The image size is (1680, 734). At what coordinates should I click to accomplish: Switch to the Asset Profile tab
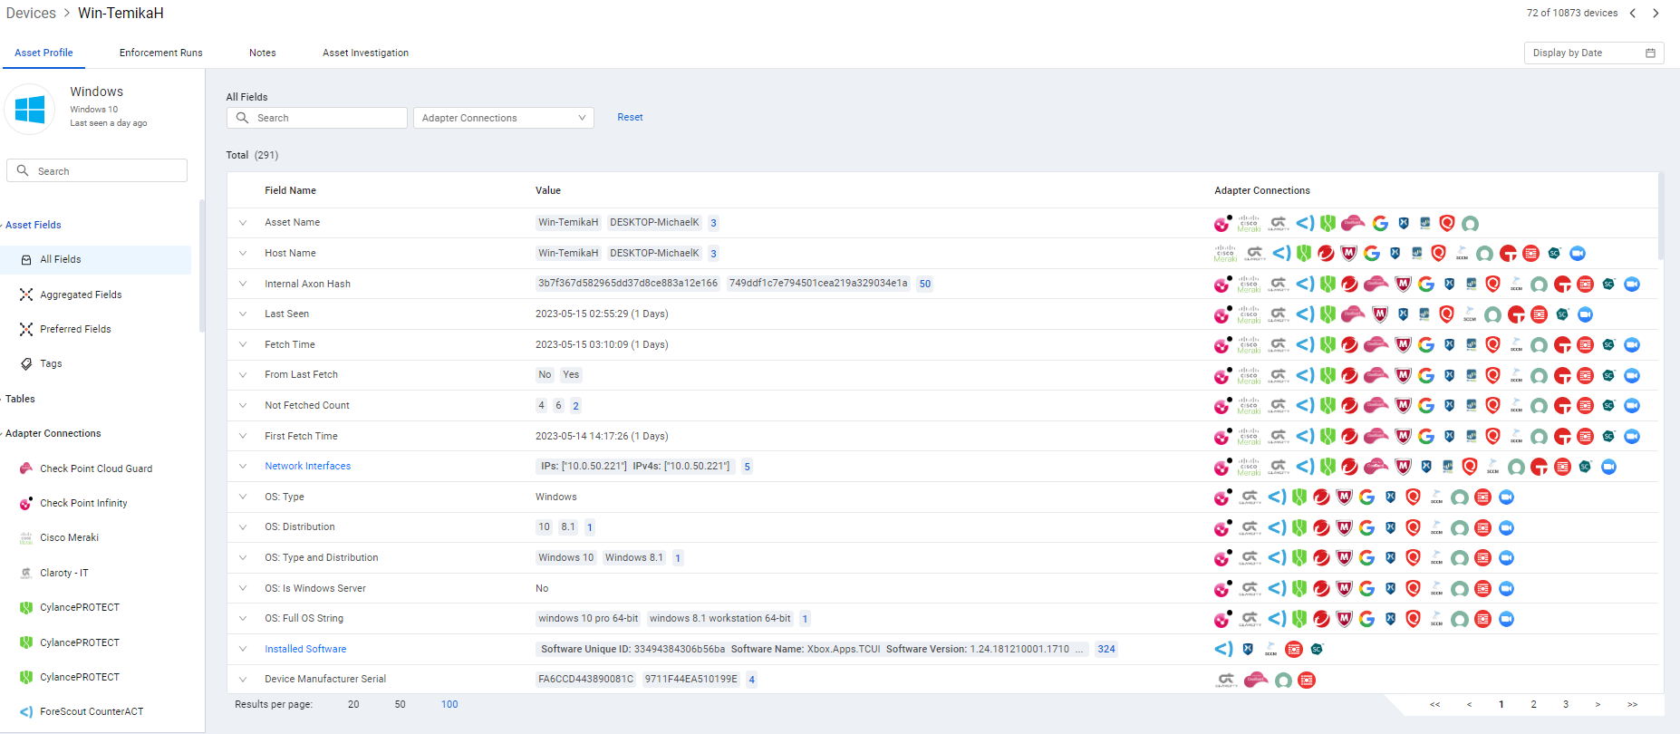pyautogui.click(x=43, y=53)
